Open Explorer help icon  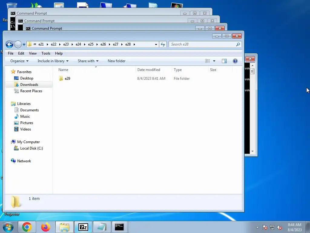click(235, 61)
